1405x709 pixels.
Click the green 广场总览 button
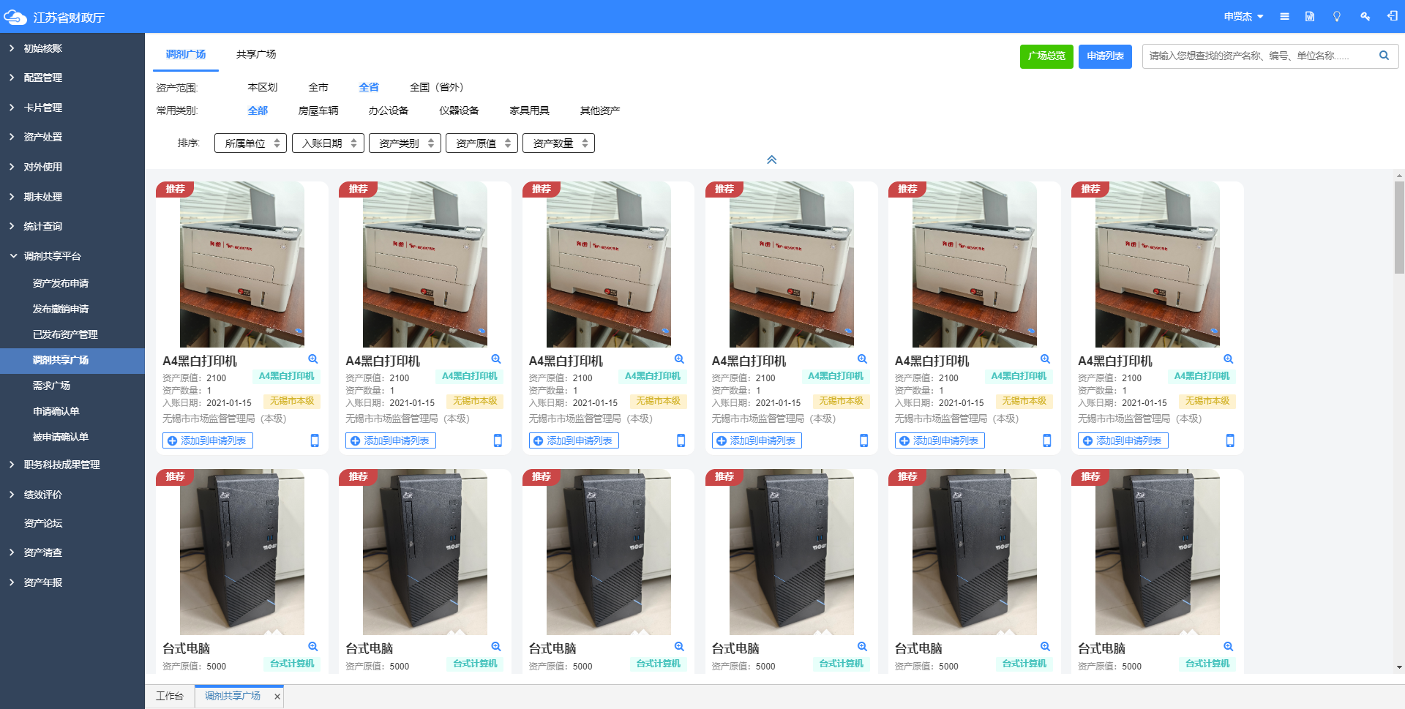point(1046,56)
